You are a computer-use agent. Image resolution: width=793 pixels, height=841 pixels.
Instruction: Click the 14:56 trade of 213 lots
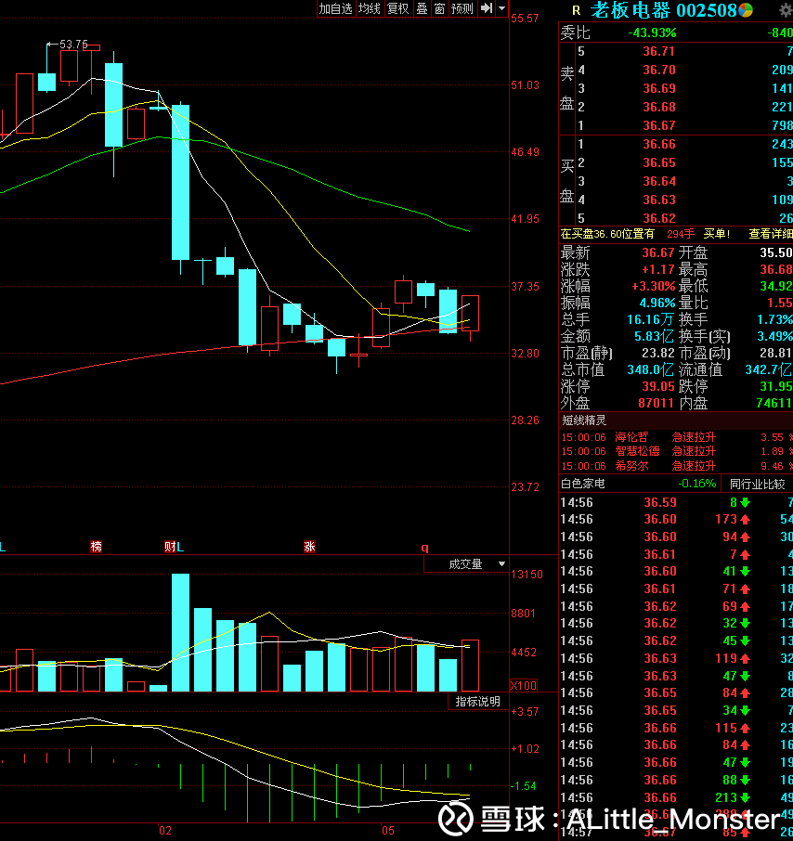coord(676,797)
